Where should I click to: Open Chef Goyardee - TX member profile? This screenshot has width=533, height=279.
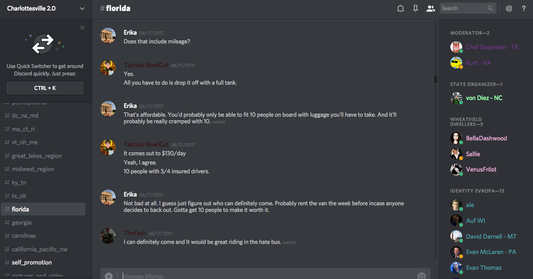[492, 47]
